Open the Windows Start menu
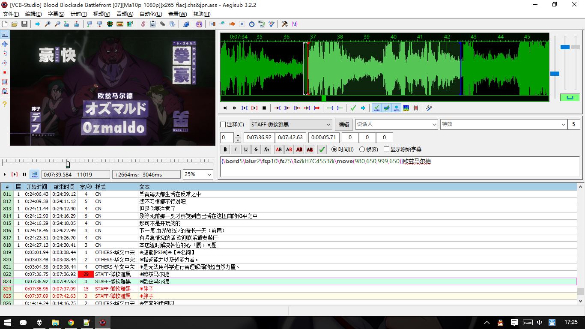The height and width of the screenshot is (329, 585). pos(8,323)
